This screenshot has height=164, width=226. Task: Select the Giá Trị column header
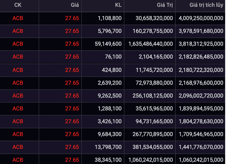point(165,5)
